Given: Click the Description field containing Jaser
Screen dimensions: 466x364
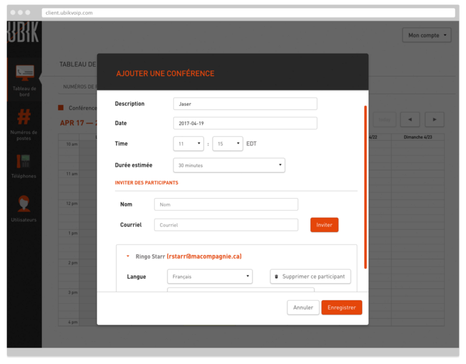Looking at the screenshot, I should coord(245,104).
